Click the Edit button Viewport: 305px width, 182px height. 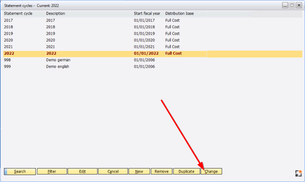click(x=83, y=172)
